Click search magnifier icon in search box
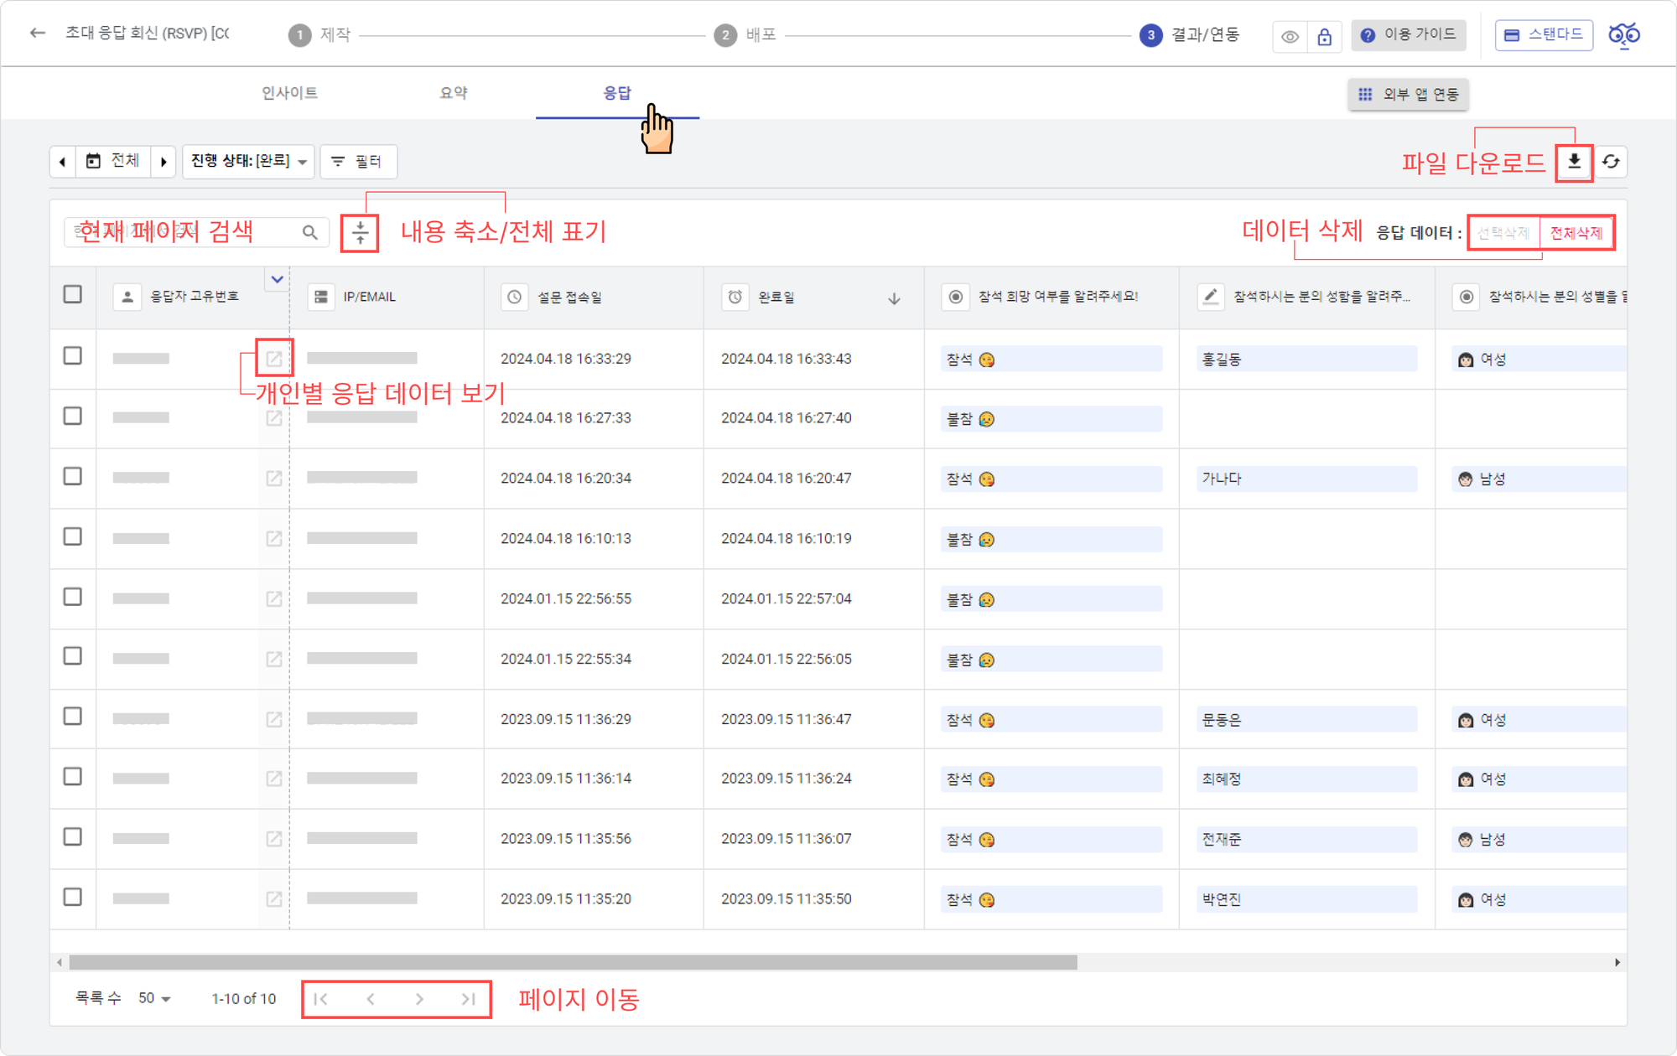 tap(309, 232)
